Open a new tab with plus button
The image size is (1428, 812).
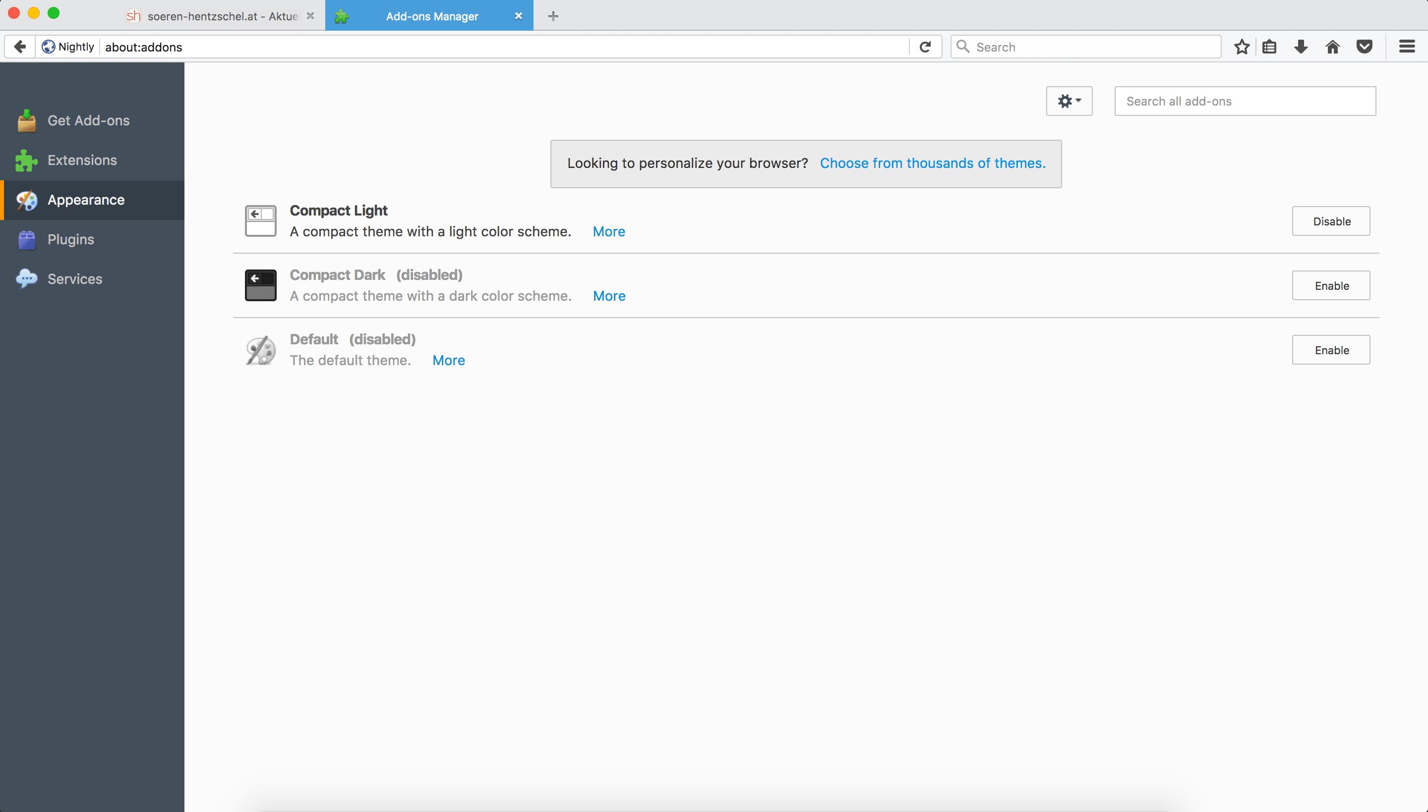coord(553,16)
